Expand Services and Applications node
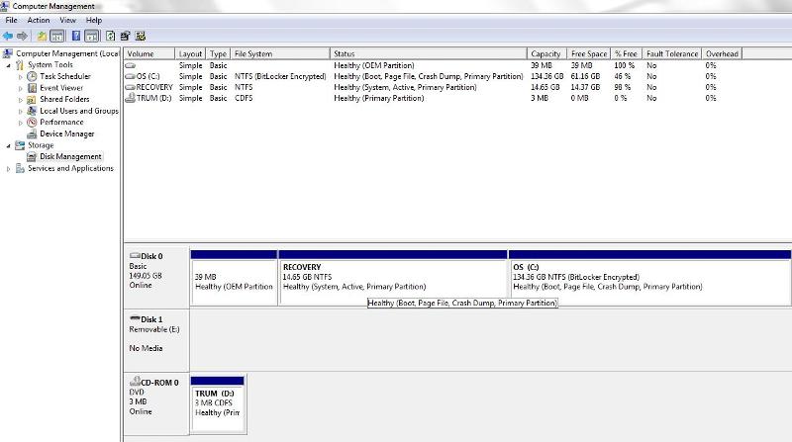This screenshot has width=792, height=442. pos(8,169)
